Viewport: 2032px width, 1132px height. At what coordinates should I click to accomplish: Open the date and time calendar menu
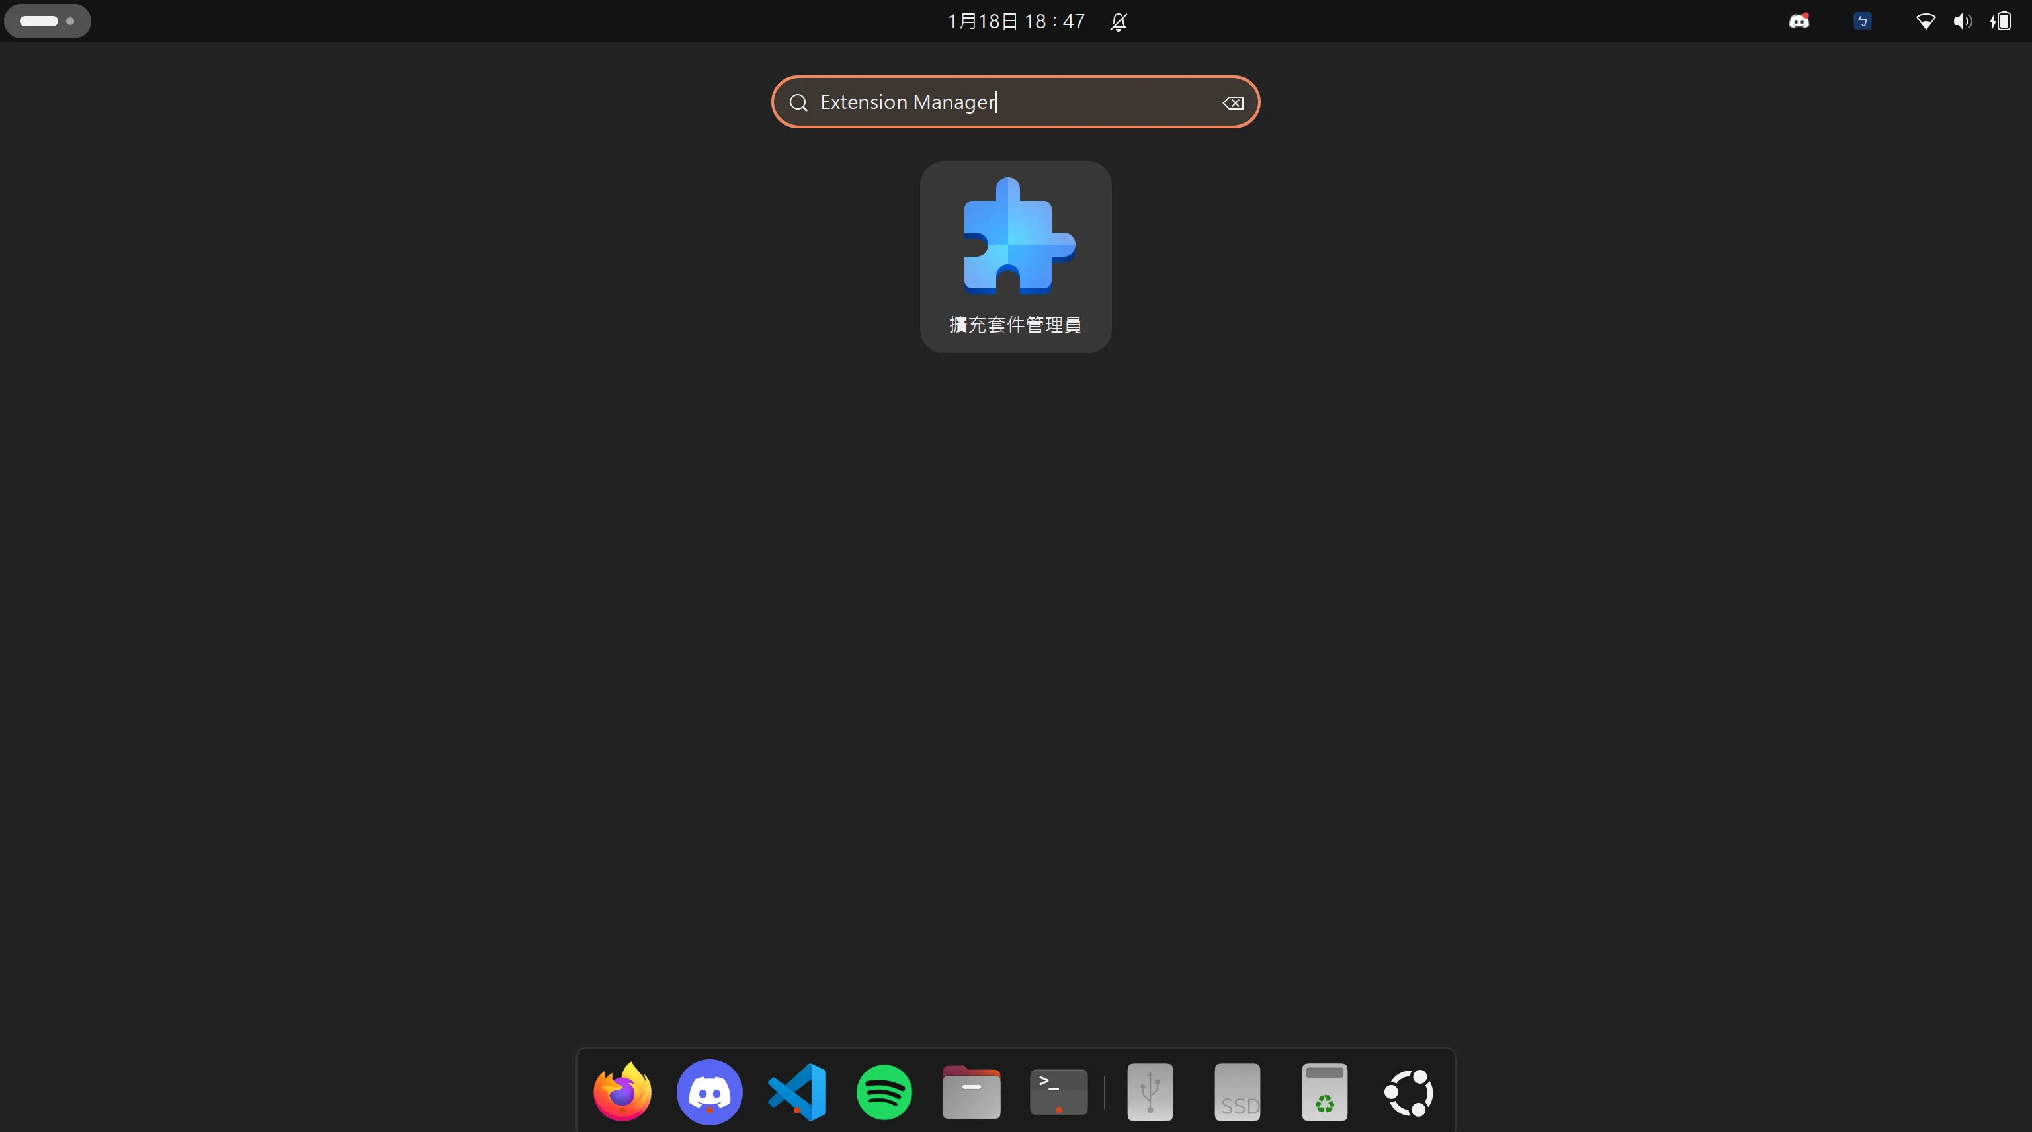click(1015, 21)
